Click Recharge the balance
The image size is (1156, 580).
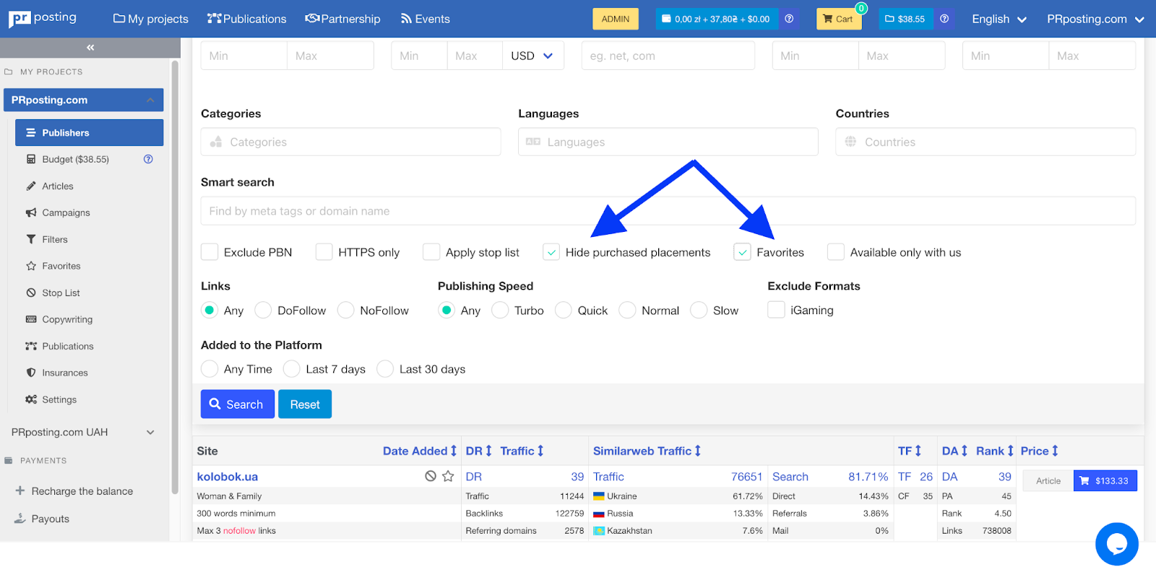coord(82,491)
